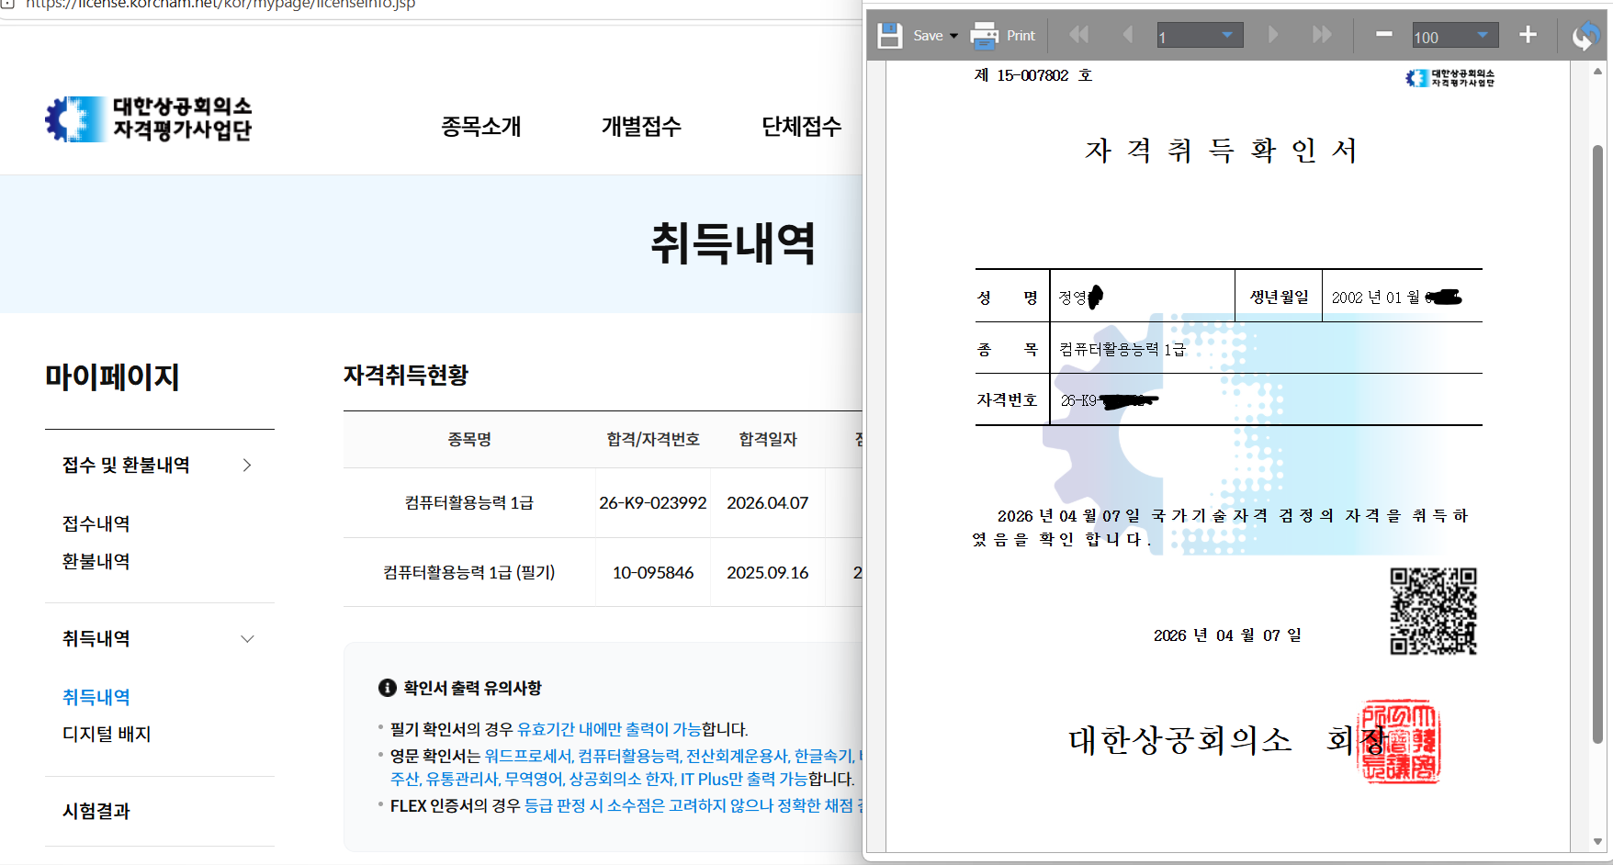Jump to last page of document
The image size is (1613, 865).
tap(1322, 35)
